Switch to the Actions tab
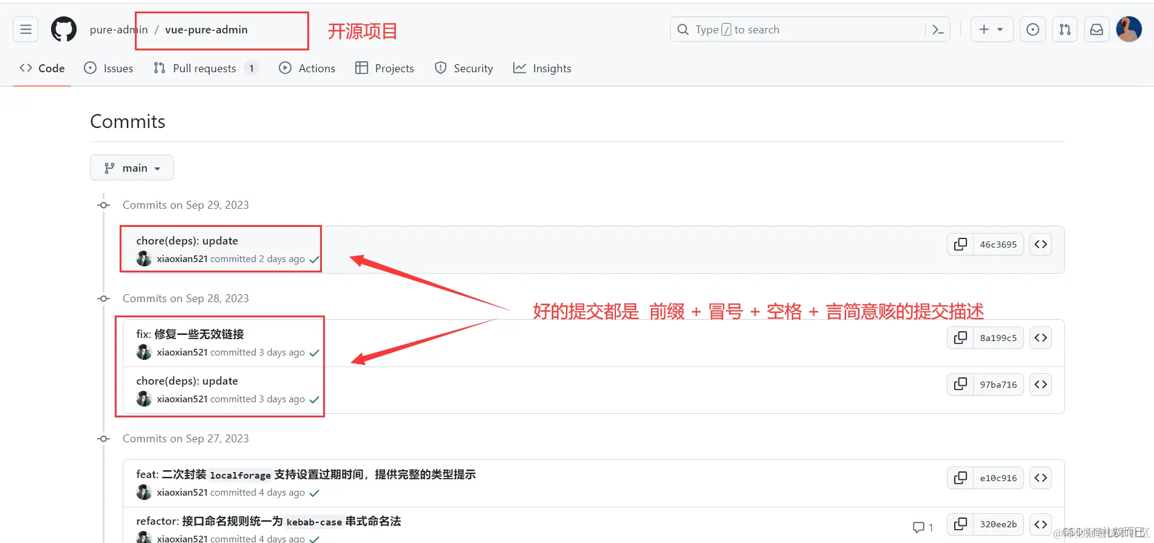Screen dimensions: 1154x543 click(307, 68)
